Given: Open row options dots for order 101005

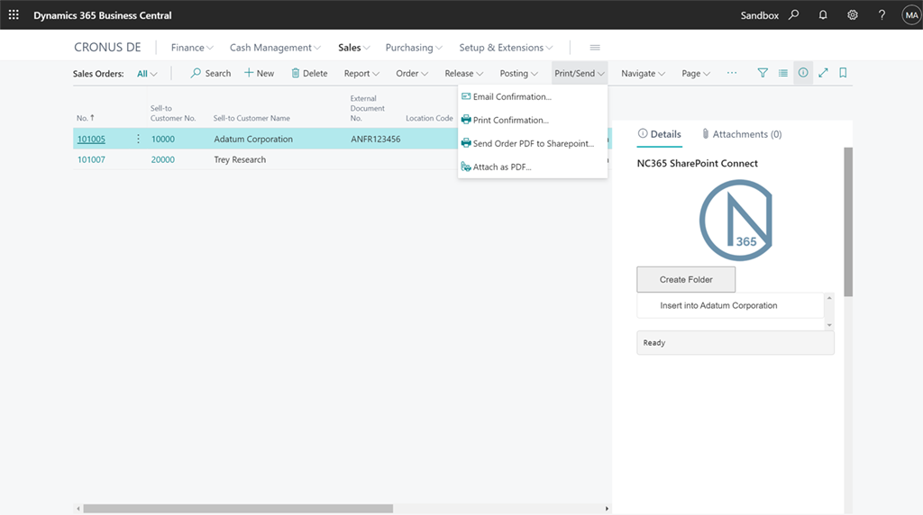Looking at the screenshot, I should click(138, 139).
